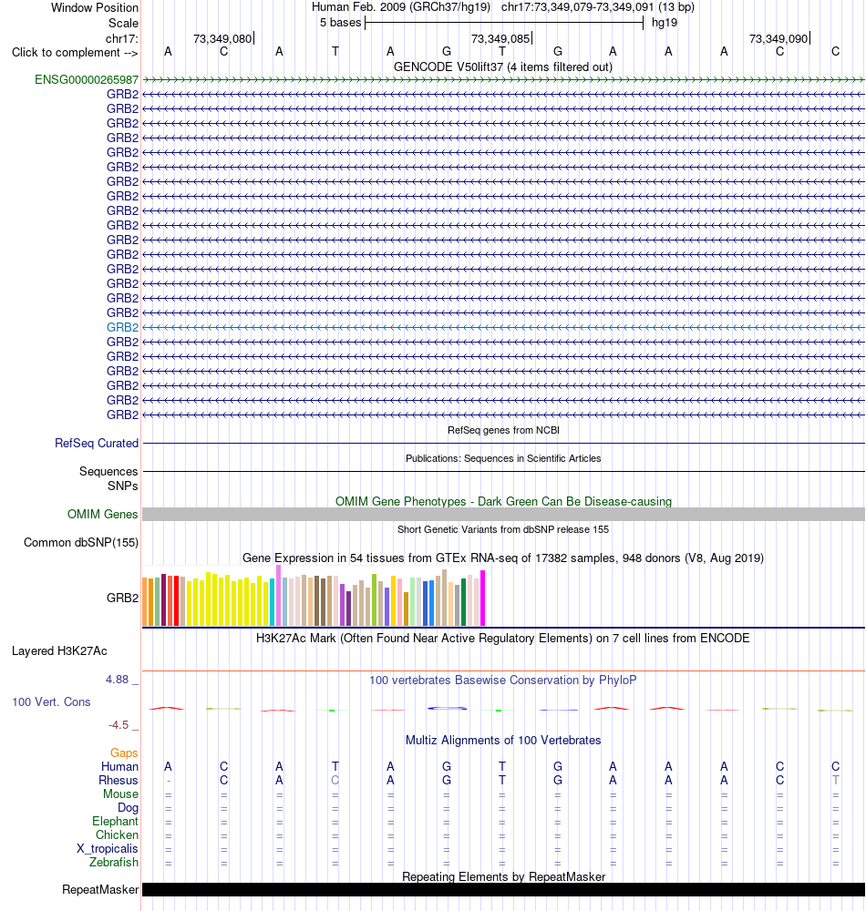Viewport: 866px width, 911px height.
Task: Click the OMIM Gene Phenotypes track title
Action: coord(503,501)
